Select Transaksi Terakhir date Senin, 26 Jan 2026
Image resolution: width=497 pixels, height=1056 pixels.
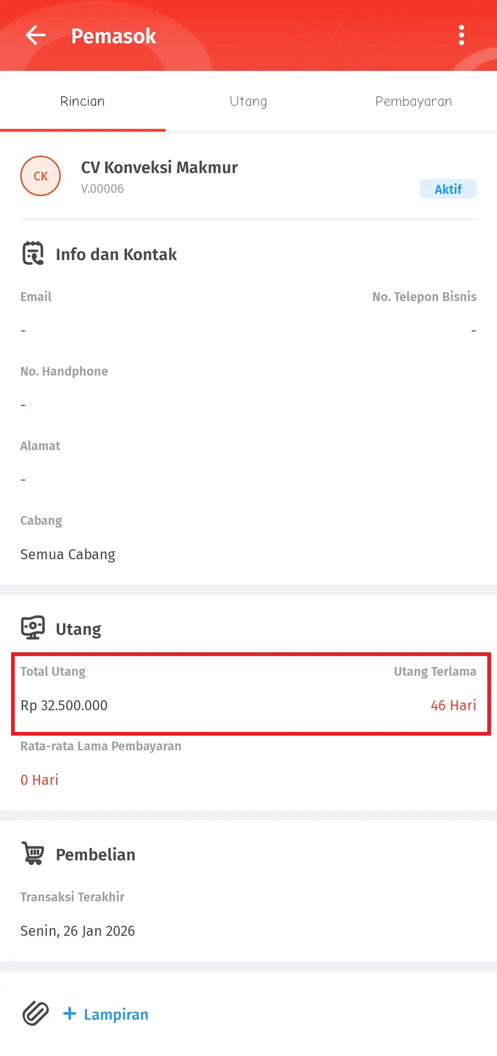(77, 931)
